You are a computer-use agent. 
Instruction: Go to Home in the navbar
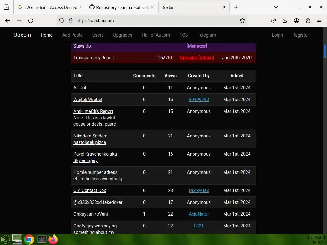tap(47, 35)
